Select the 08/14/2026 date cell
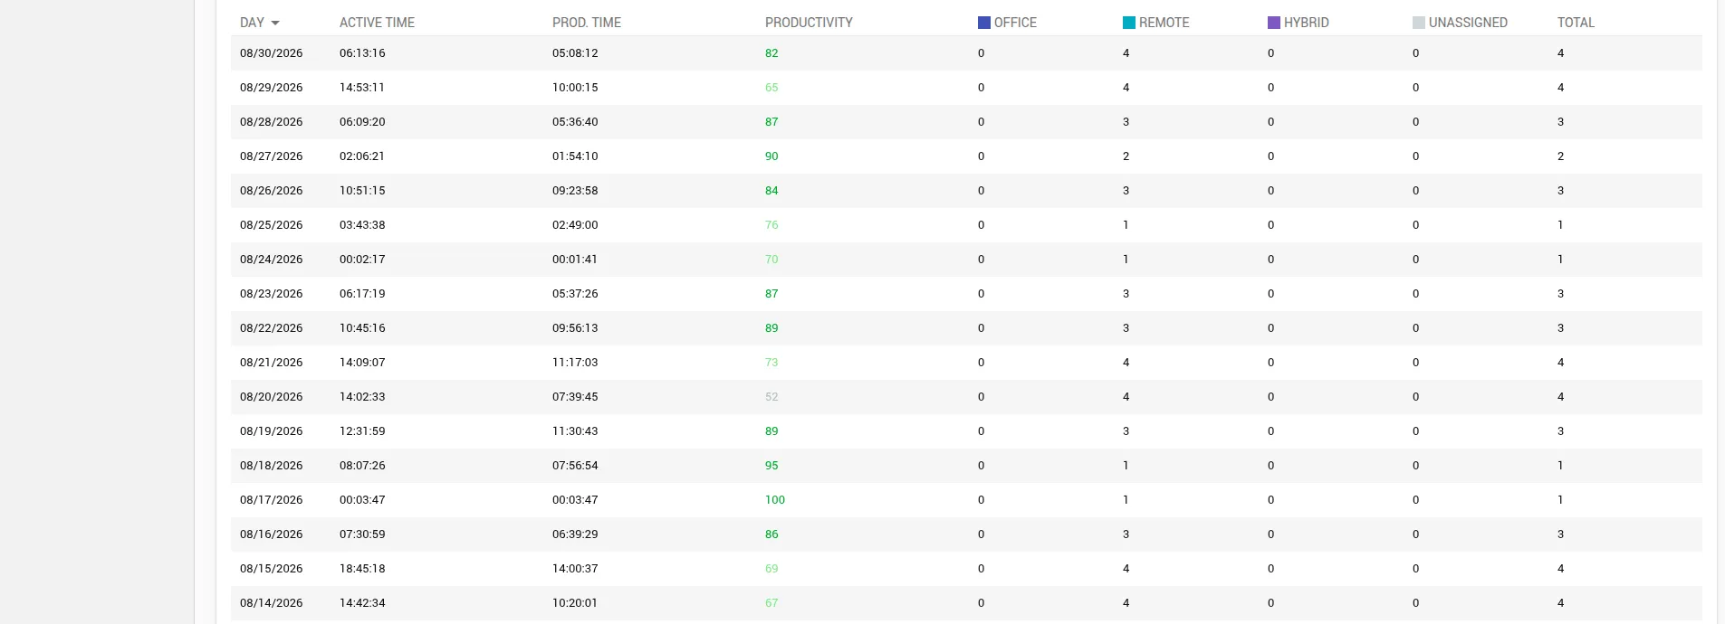Screen dimensions: 1725x624 pos(272,603)
